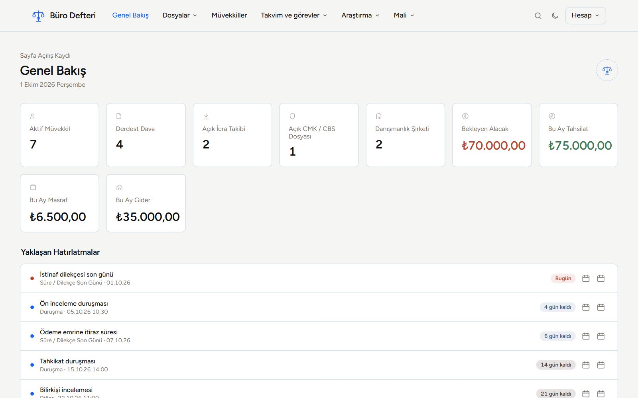Image resolution: width=638 pixels, height=398 pixels.
Task: Click the coin icon on Bu Ay Tahsilat card
Action: pyautogui.click(x=552, y=116)
